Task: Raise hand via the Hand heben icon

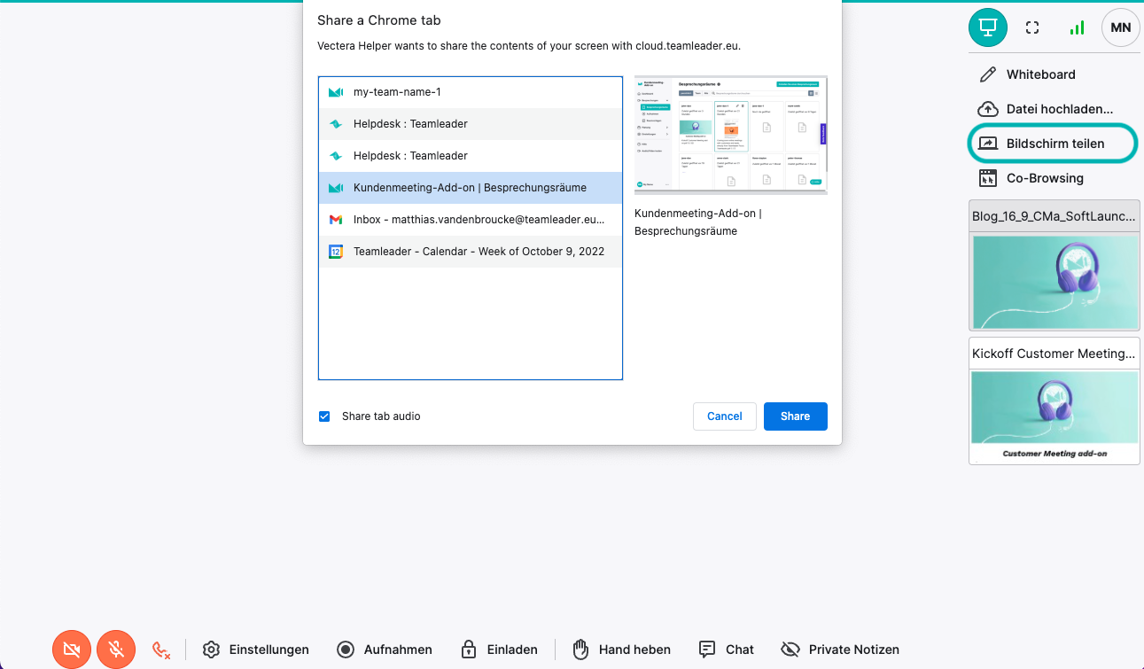Action: click(x=580, y=650)
